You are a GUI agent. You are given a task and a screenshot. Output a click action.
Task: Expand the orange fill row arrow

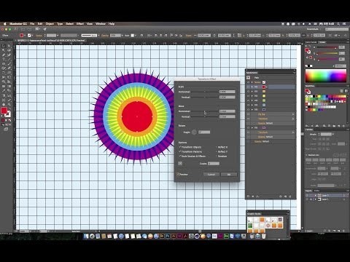[x=252, y=91]
